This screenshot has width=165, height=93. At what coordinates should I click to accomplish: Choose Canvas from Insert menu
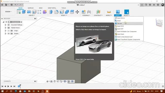[x=129, y=23]
